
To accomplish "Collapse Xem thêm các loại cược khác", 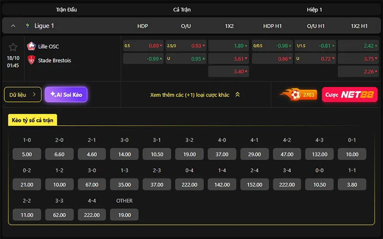I will [195, 95].
